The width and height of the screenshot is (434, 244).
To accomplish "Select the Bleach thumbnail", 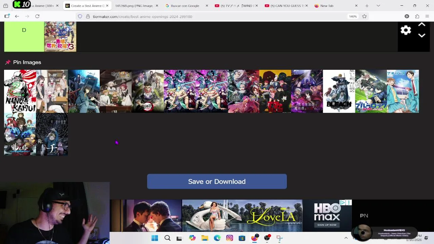I will [339, 91].
